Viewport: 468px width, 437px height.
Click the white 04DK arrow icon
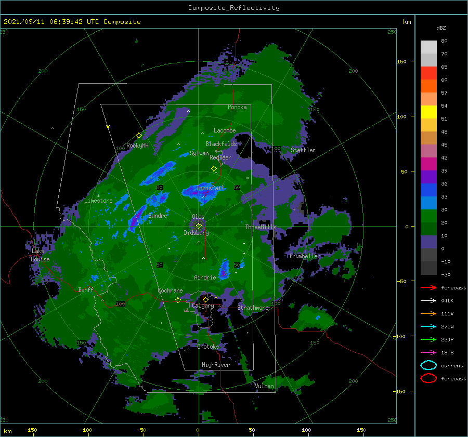click(428, 300)
